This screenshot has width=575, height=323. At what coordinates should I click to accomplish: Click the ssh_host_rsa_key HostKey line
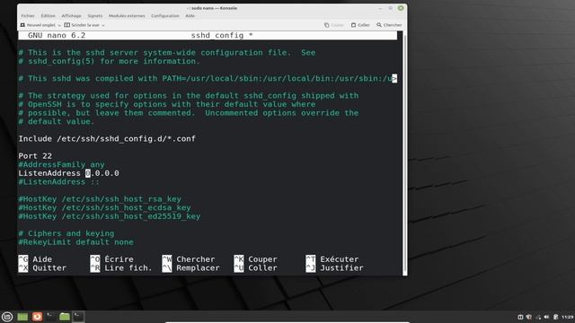[100, 199]
